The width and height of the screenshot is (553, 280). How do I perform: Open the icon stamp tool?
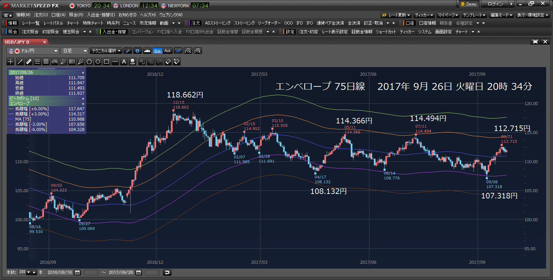(132, 62)
